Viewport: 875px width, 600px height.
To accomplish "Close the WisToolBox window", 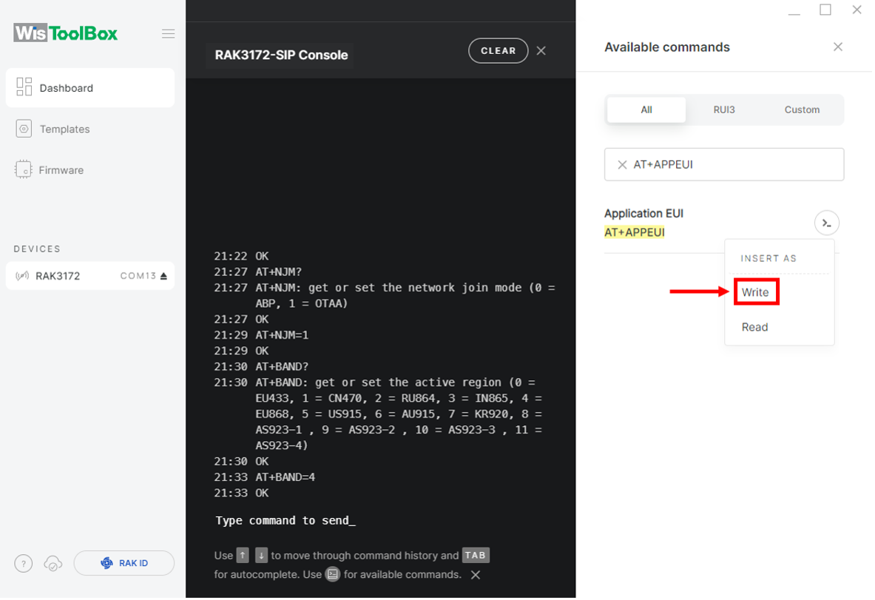I will pyautogui.click(x=857, y=10).
